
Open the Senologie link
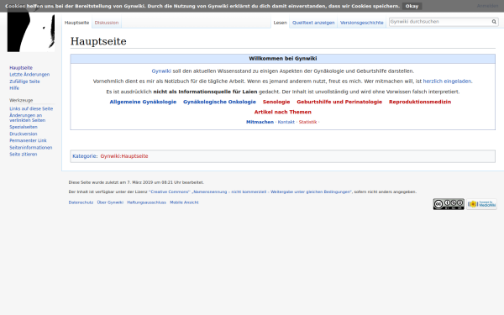click(276, 102)
